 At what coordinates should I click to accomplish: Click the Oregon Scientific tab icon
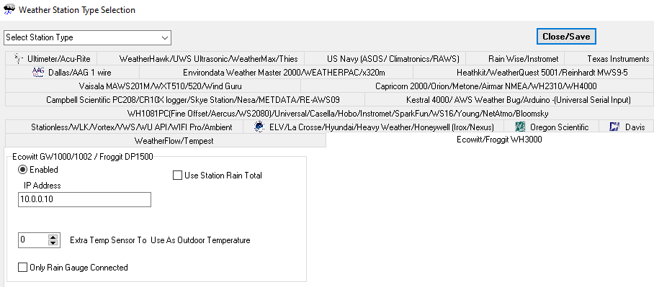click(x=520, y=127)
